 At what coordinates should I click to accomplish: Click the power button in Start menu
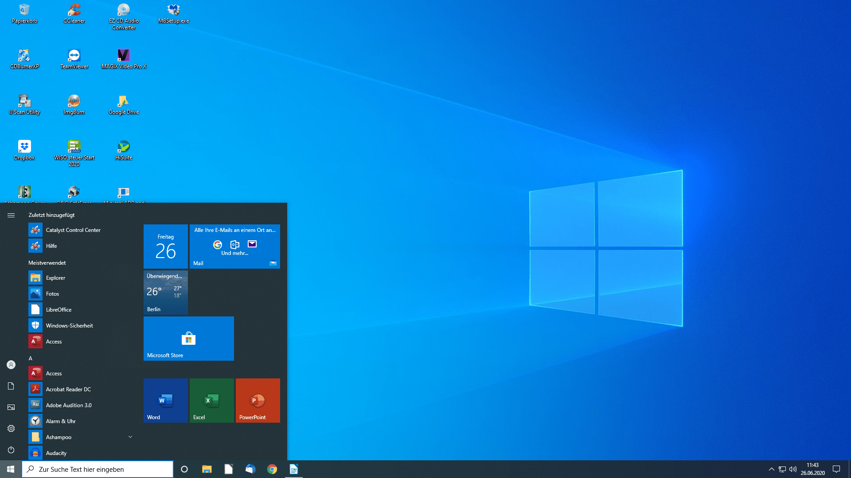(x=11, y=450)
